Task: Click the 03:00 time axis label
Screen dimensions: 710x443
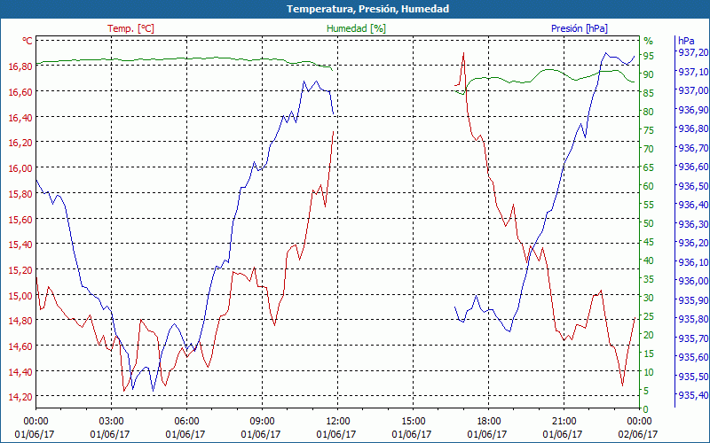Action: pyautogui.click(x=112, y=422)
